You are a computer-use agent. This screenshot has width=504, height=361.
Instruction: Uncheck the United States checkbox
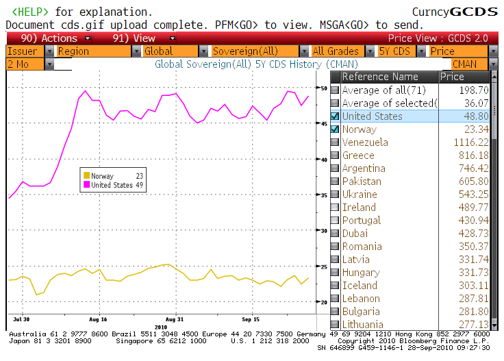335,116
